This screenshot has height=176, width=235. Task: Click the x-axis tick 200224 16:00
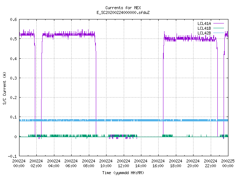(158, 164)
